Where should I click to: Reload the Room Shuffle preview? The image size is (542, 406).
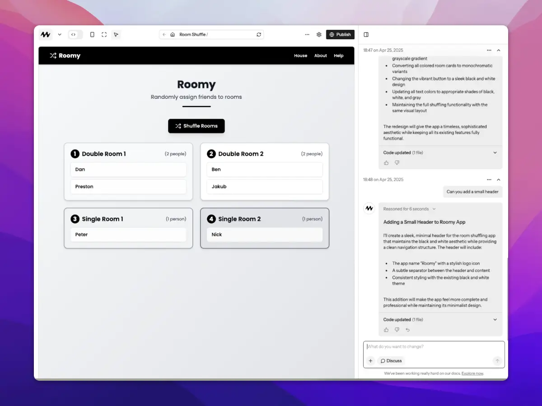point(259,35)
